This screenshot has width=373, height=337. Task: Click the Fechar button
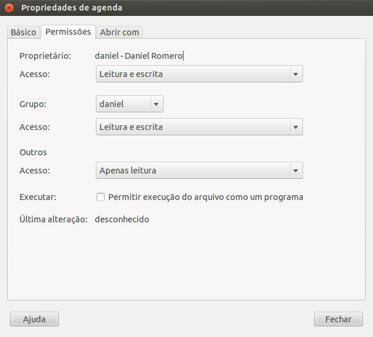click(338, 319)
